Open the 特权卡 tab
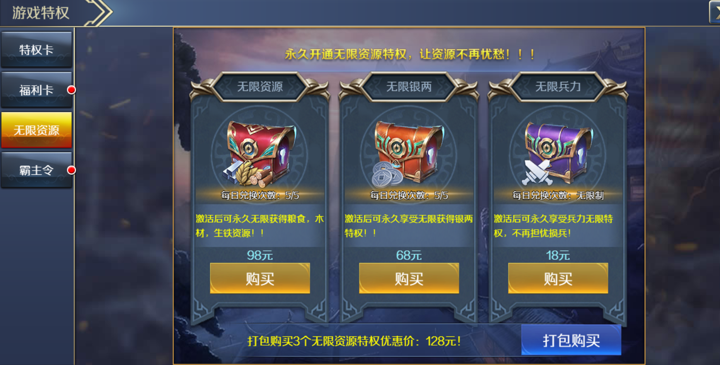Viewport: 720px width, 365px height. pyautogui.click(x=36, y=49)
